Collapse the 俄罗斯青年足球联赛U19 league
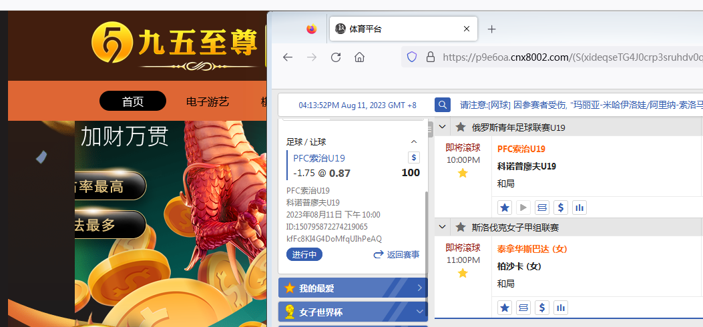This screenshot has height=327, width=703. click(x=442, y=127)
